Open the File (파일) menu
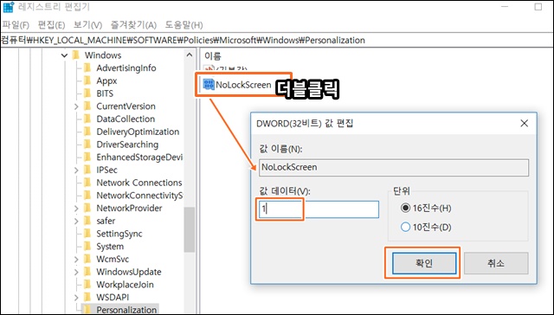The image size is (554, 315). pyautogui.click(x=16, y=25)
